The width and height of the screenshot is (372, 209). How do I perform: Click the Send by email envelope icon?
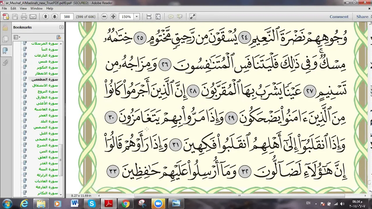(33, 17)
